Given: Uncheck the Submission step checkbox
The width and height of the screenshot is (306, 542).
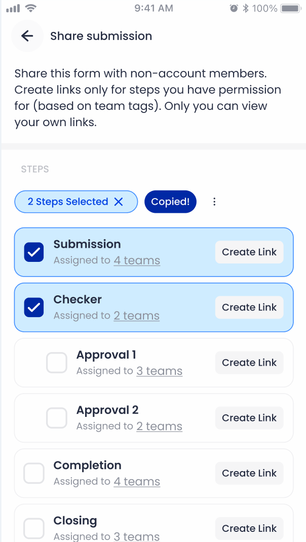Looking at the screenshot, I should click(34, 252).
